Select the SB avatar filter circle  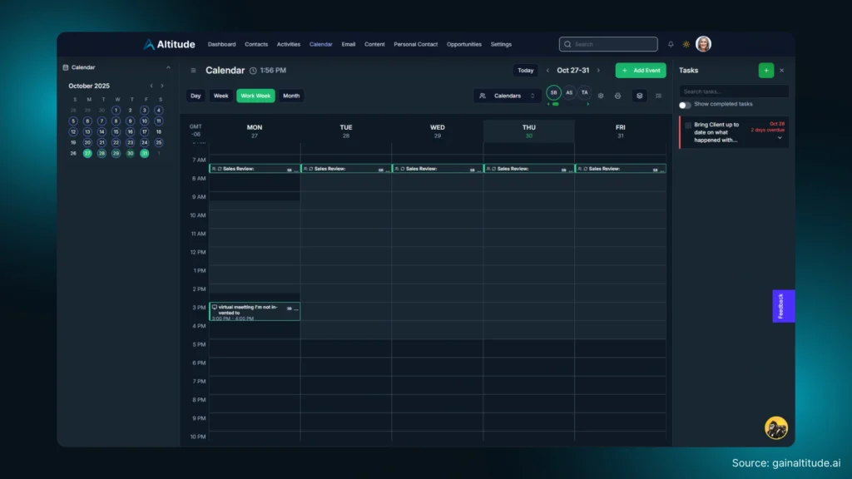pos(553,93)
